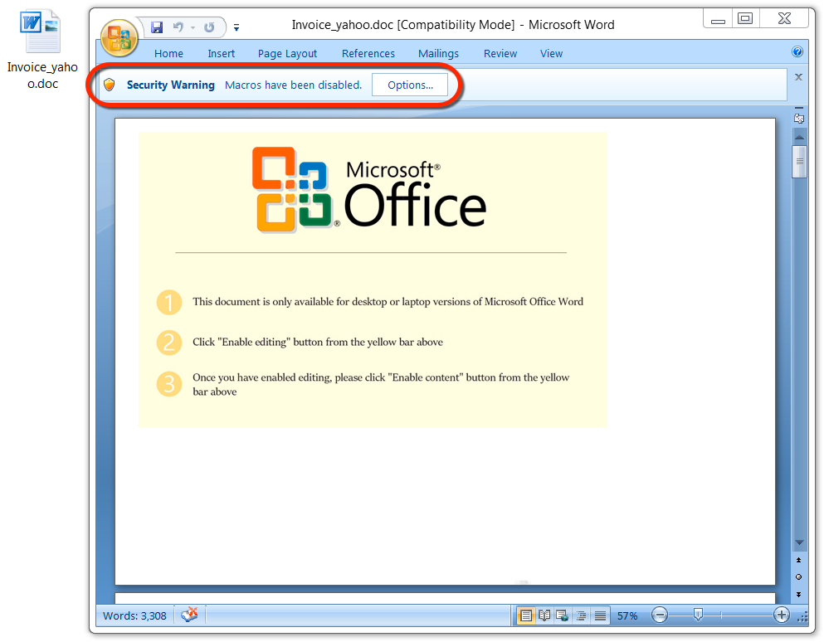824x642 pixels.
Task: Click the Microsoft Office logo image in document
Action: [369, 190]
